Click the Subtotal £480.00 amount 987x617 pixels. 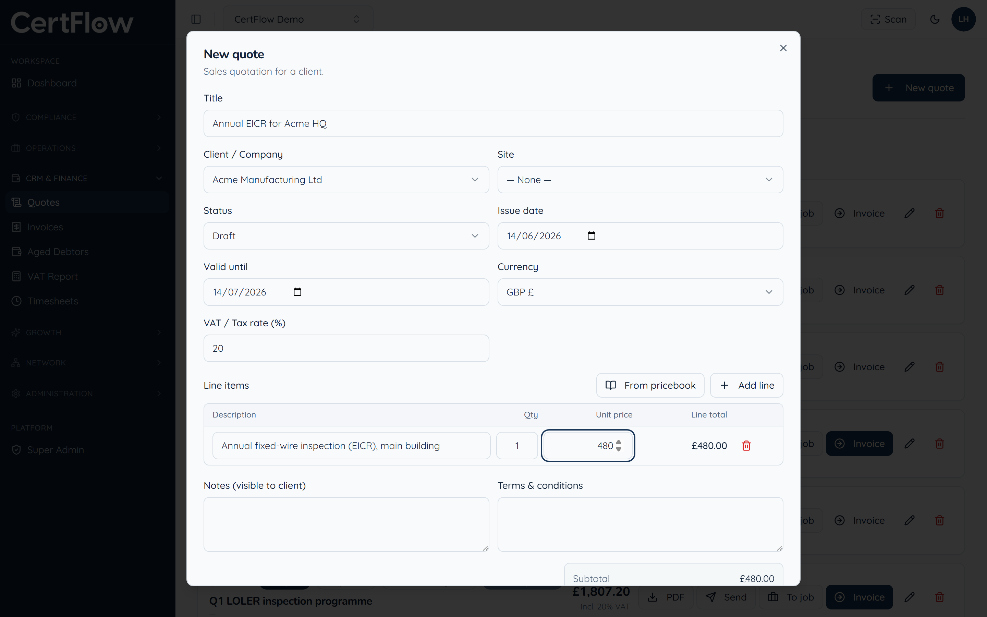[x=757, y=579]
